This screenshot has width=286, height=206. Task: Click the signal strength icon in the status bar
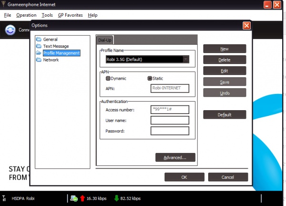4,198
